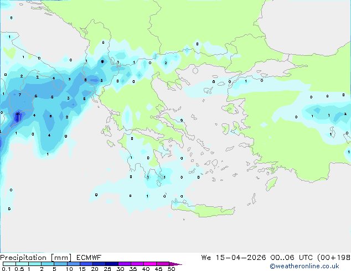Click the '21' precipitation value on the map
Screen dimensions: 351x271
pos(18,114)
